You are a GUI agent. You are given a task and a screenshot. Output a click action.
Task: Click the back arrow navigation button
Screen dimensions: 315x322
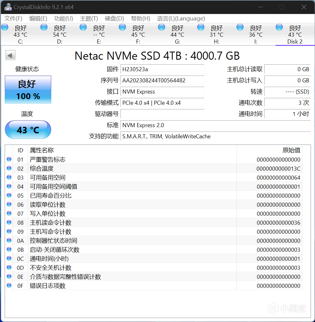pos(10,55)
